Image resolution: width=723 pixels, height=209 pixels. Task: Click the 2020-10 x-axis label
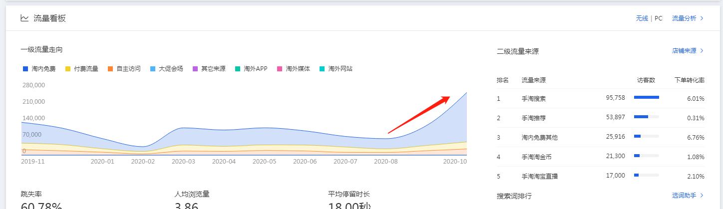[x=455, y=162]
